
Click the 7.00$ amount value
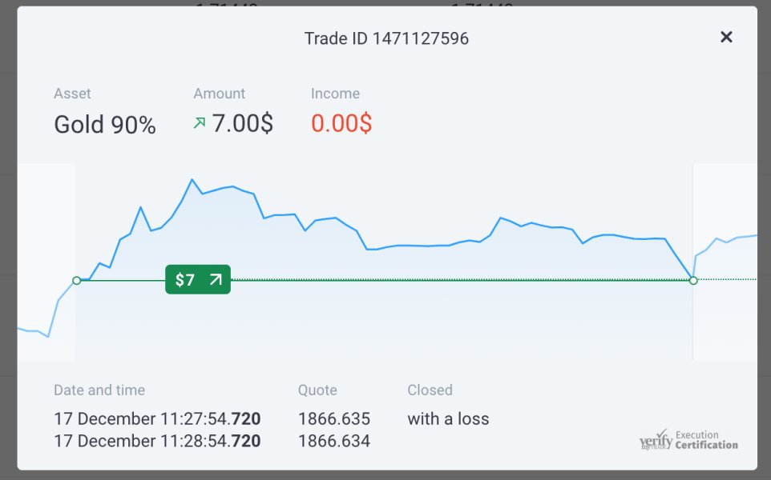coord(242,123)
